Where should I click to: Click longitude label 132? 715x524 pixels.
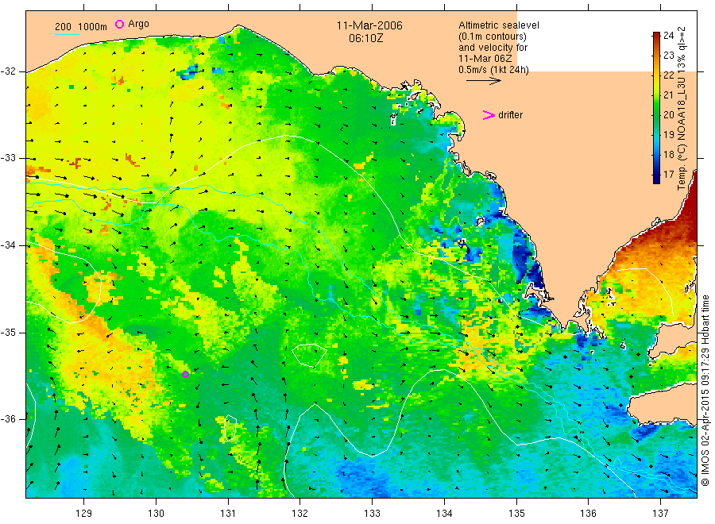[300, 514]
